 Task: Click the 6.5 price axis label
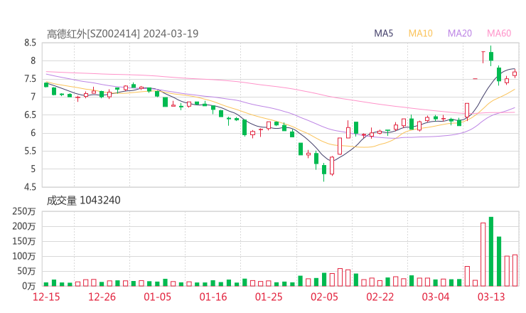[x=30, y=115]
